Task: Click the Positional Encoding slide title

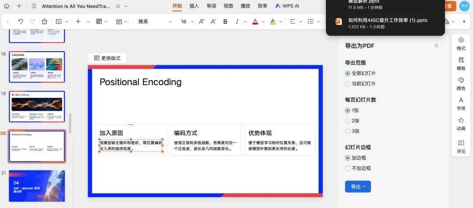Action: (x=141, y=82)
